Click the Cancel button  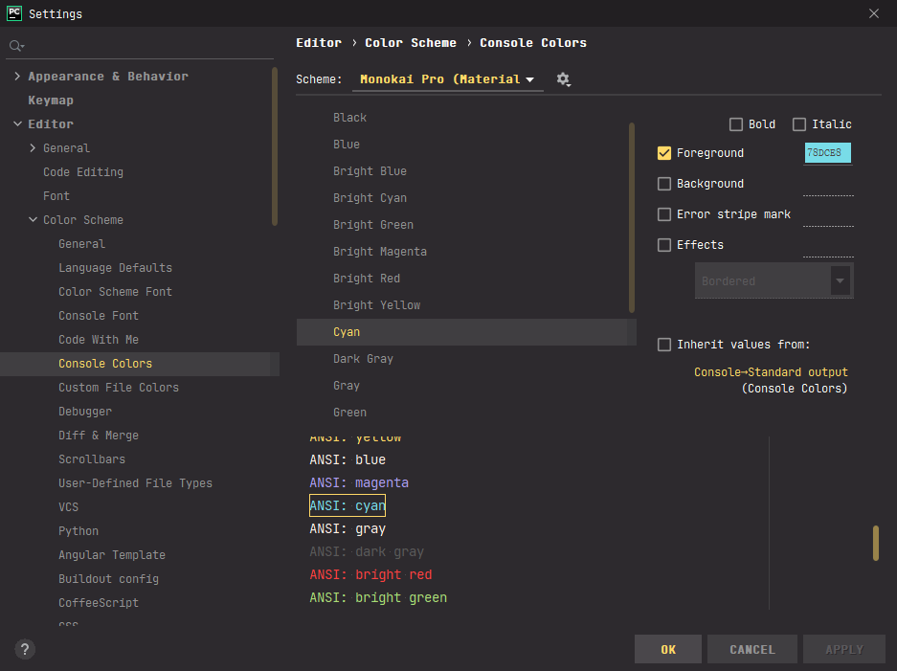point(752,649)
